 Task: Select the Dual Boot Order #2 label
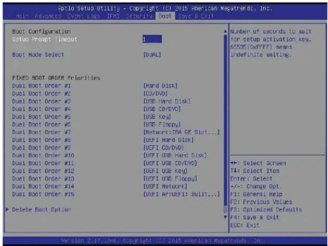(x=41, y=94)
